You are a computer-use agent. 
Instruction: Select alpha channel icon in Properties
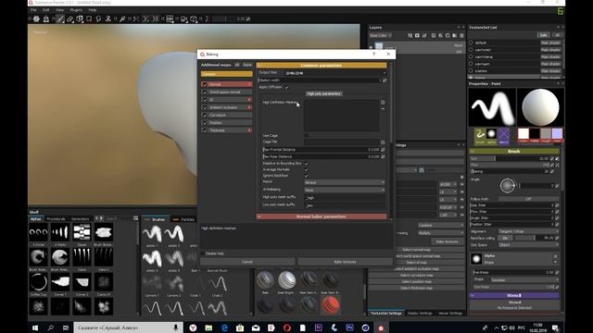pyautogui.click(x=492, y=136)
